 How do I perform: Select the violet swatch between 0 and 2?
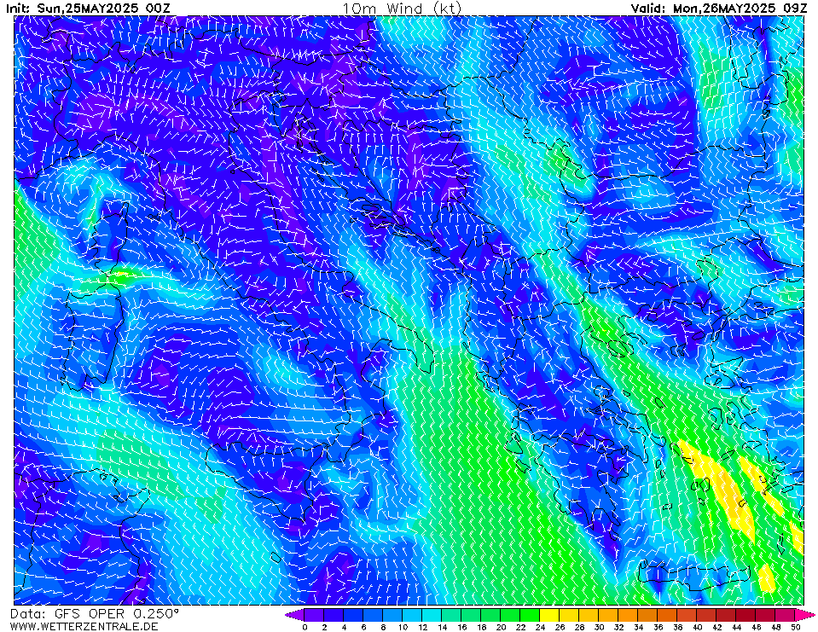coord(314,615)
